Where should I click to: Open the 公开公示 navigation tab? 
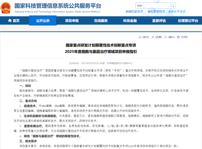pyautogui.click(x=43, y=20)
